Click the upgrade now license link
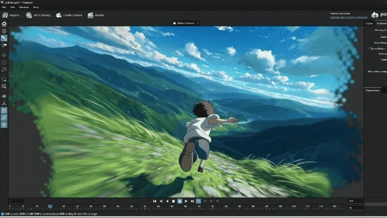Image resolution: width=387 pixels, height=218 pixels. point(349,17)
